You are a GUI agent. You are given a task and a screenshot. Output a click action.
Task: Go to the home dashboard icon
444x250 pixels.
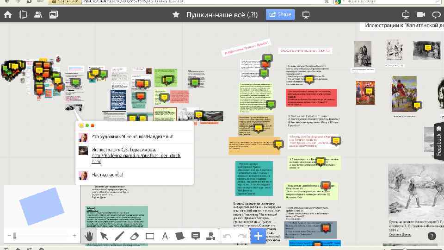[x=8, y=14]
